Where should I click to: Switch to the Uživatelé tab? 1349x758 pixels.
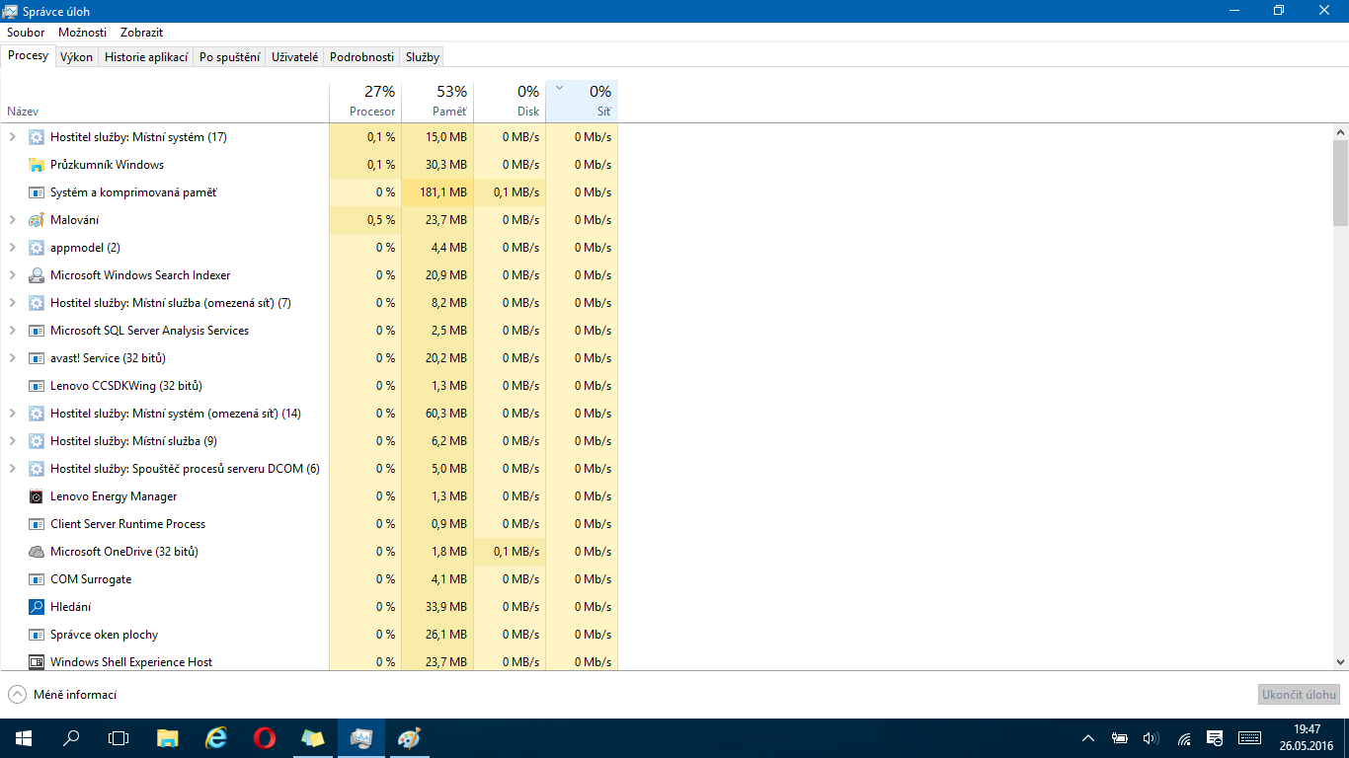(295, 57)
